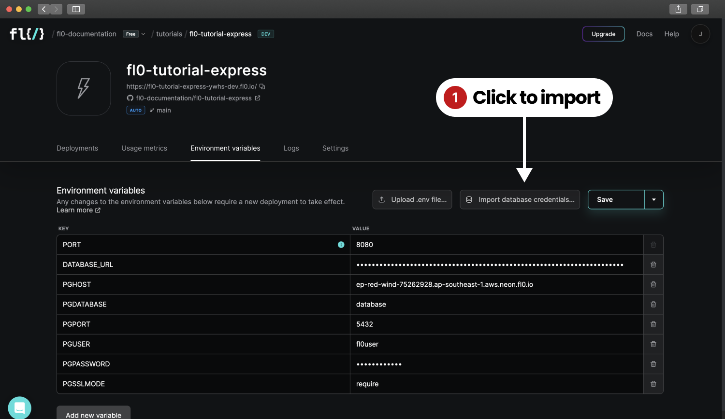Click the Upgrade button

(x=604, y=34)
